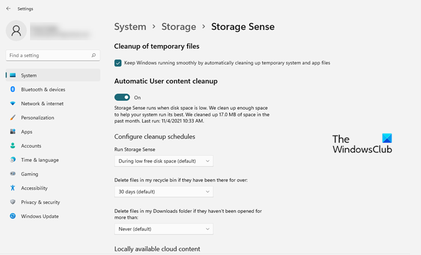Navigate to System in the breadcrumb
This screenshot has height=255, width=421.
tap(130, 26)
